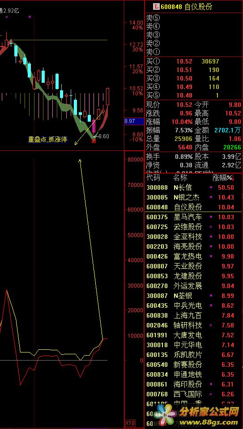
Task: Open stock 300088 N长信 from list
Action: coord(193,188)
